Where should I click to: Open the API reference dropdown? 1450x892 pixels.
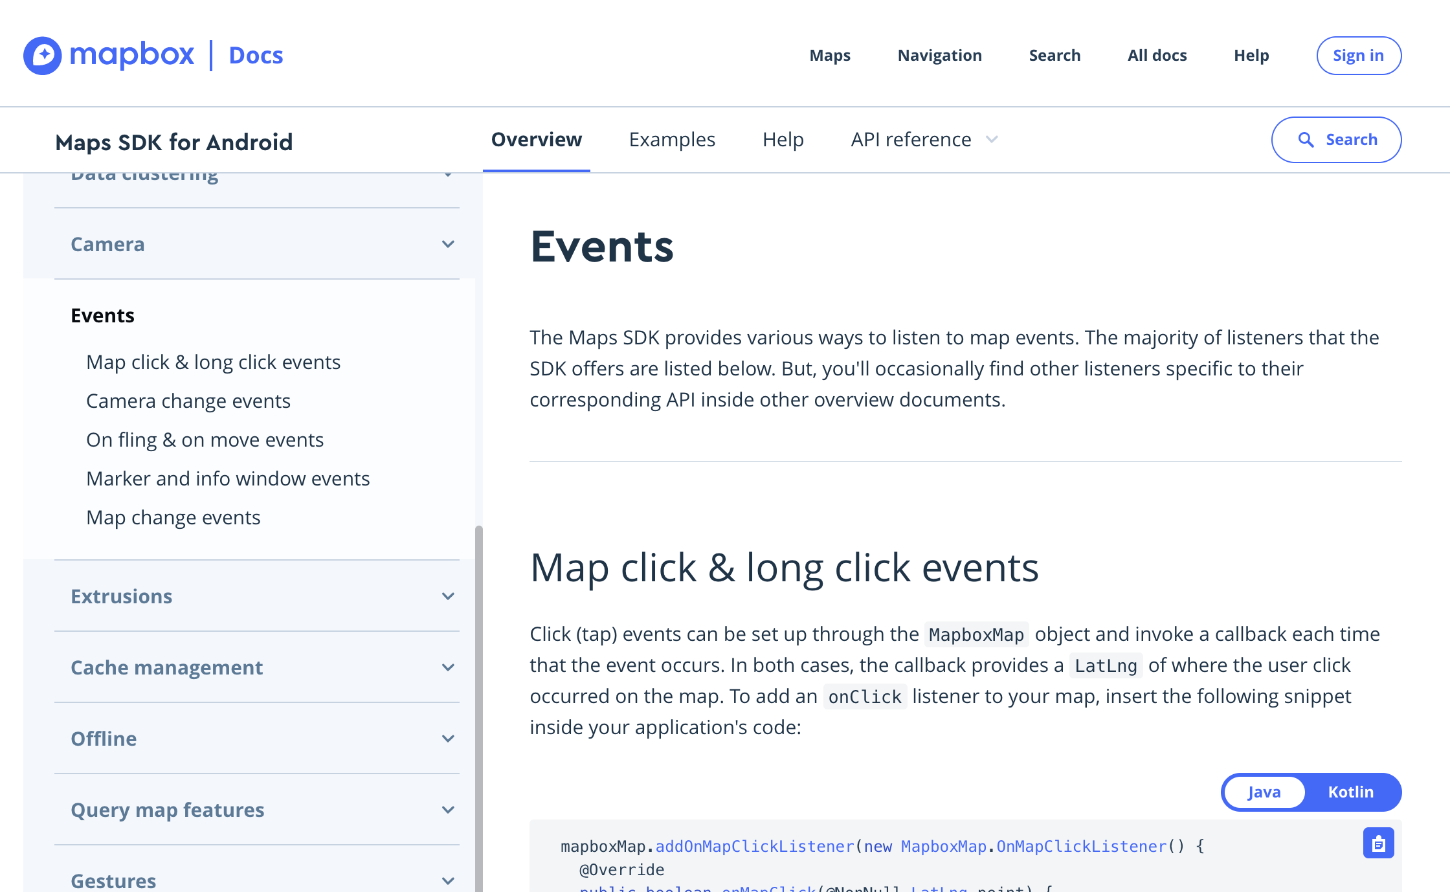pos(922,140)
